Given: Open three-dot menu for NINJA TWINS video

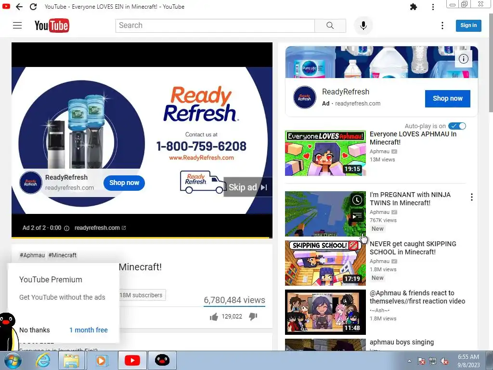Looking at the screenshot, I should point(472,197).
